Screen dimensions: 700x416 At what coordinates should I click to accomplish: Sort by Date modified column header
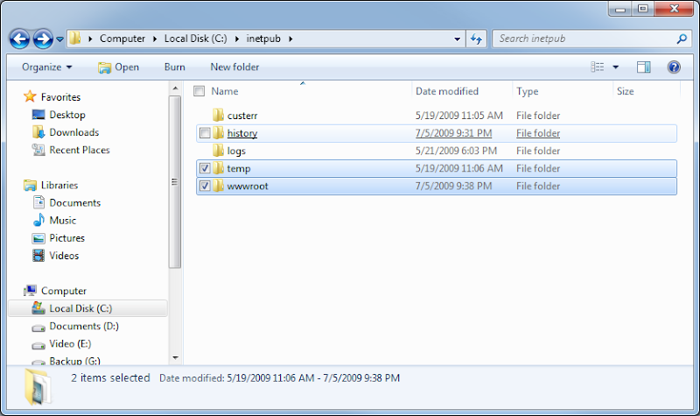[x=447, y=91]
